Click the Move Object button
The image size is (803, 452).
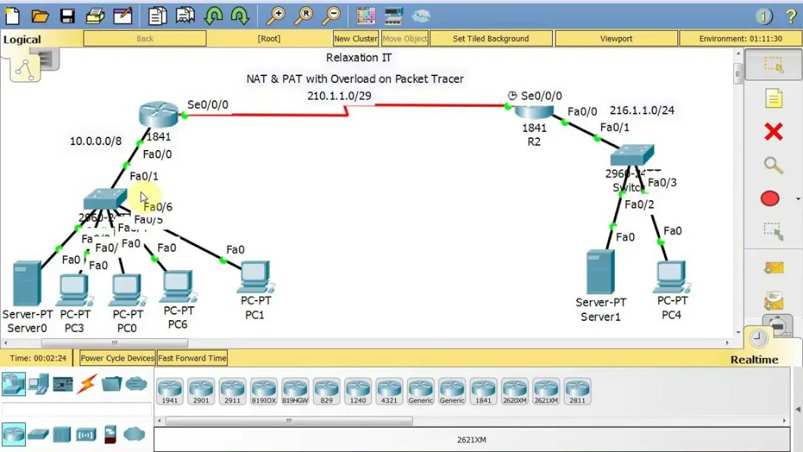click(405, 38)
